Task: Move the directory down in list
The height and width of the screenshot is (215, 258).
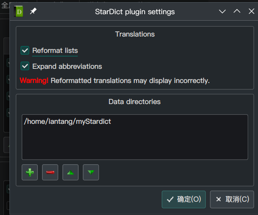Action: pyautogui.click(x=91, y=172)
